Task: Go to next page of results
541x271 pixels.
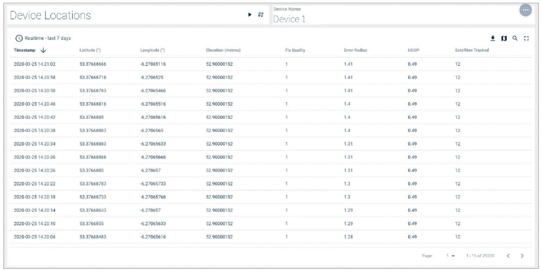Action: [x=522, y=256]
